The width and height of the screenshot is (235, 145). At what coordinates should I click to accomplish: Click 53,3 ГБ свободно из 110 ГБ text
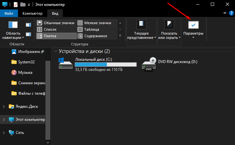coord(99,70)
